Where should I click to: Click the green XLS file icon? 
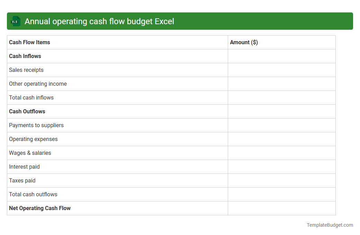tap(15, 21)
